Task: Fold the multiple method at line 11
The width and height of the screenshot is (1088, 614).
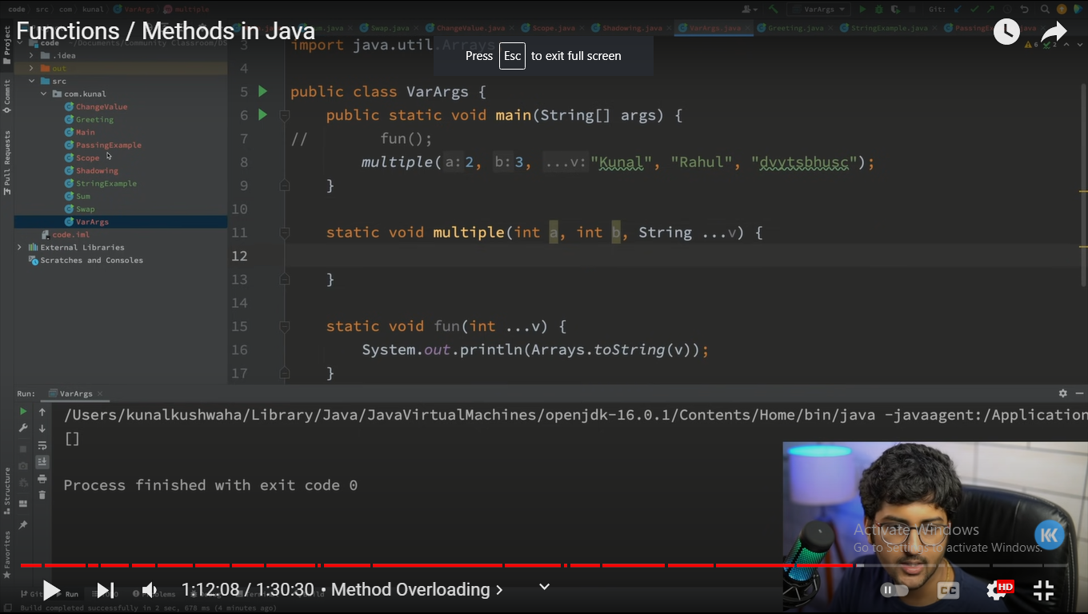Action: coord(284,233)
